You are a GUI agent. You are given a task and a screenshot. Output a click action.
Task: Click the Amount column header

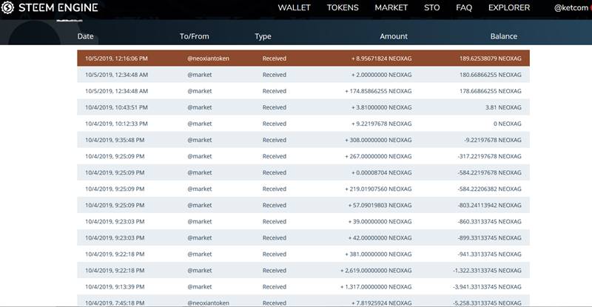coord(394,36)
